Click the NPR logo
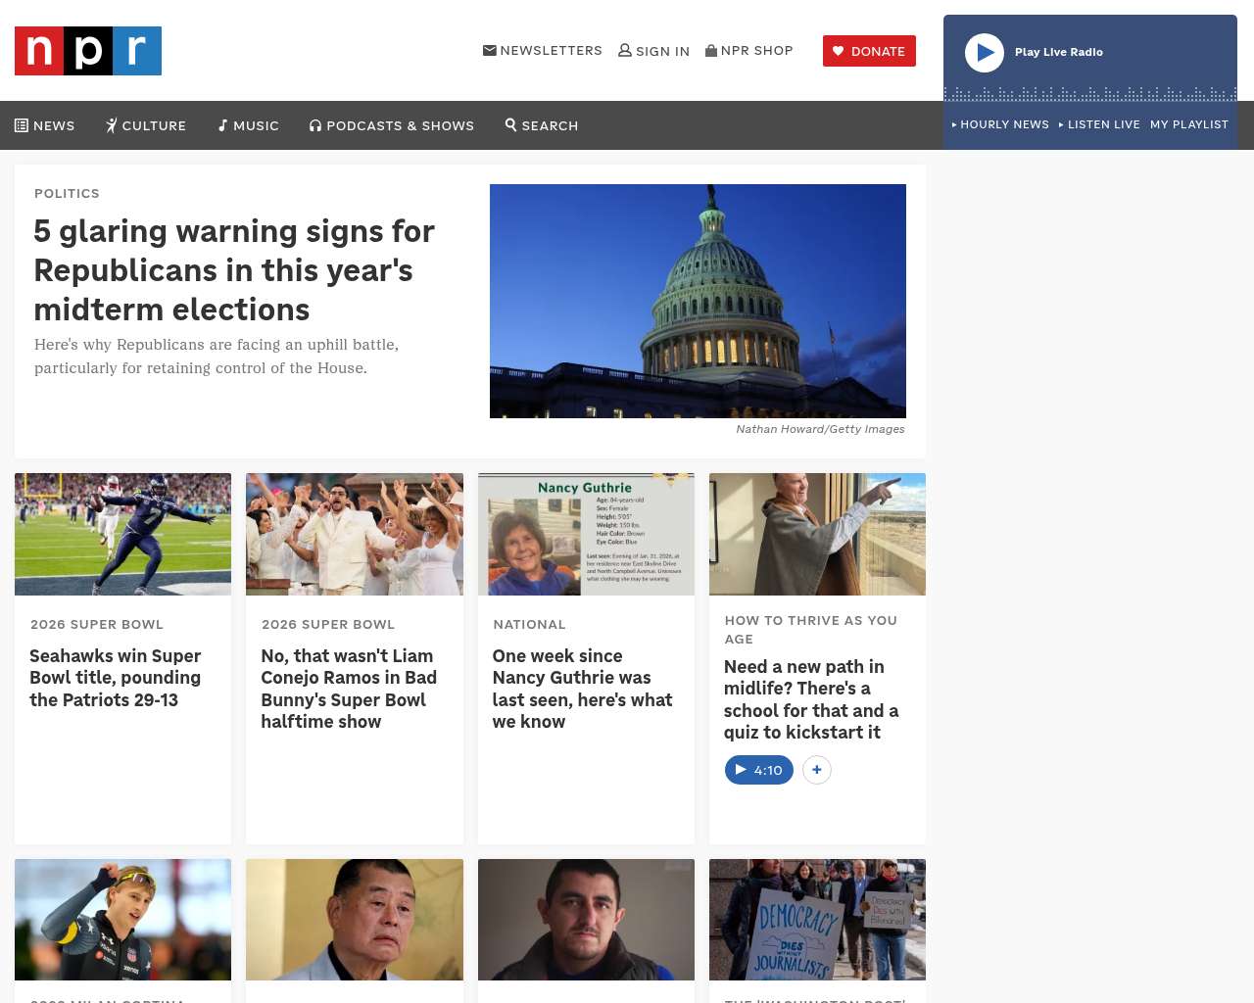The image size is (1254, 1003). [x=88, y=51]
